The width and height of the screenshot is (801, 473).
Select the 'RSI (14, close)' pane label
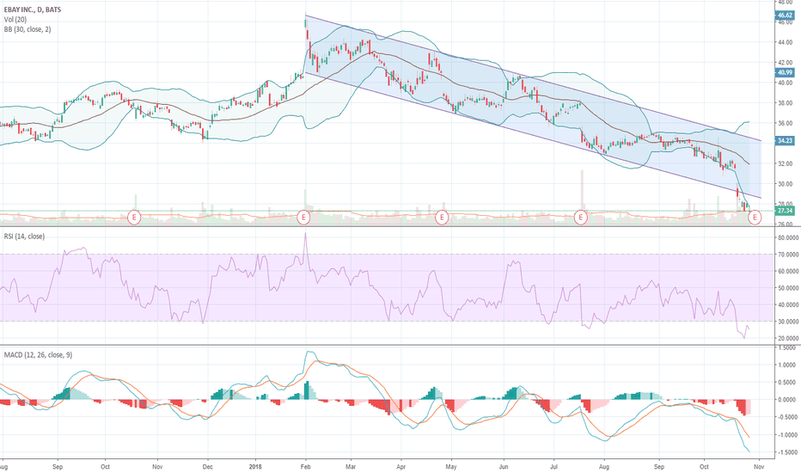click(24, 236)
